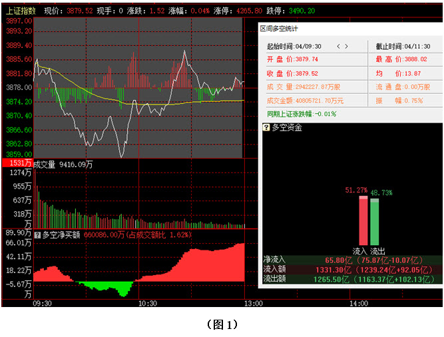The image size is (444, 337).
Task: Select the 起始时间 04/09:30 field
Action: 294,47
